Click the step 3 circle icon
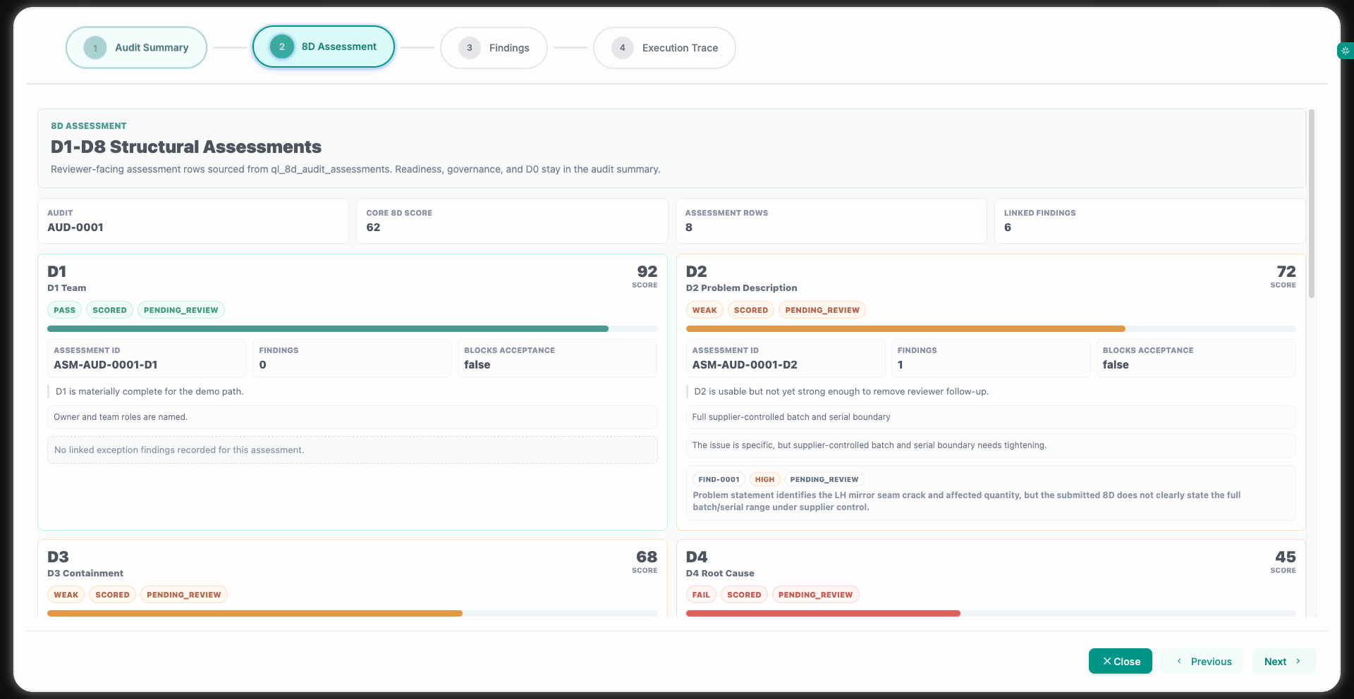The image size is (1354, 699). pyautogui.click(x=470, y=48)
